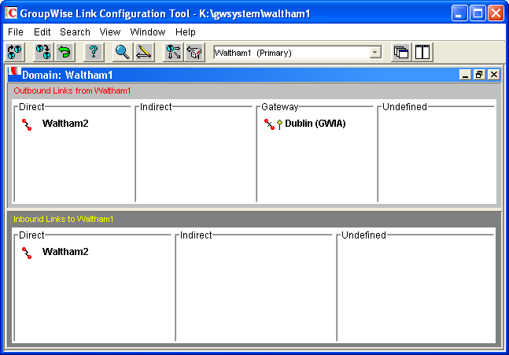The width and height of the screenshot is (509, 355).
Task: Click the link icon beside outbound Waltham2
Action: point(27,124)
